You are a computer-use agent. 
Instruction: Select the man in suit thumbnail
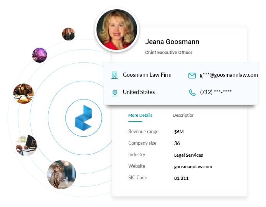[69, 34]
